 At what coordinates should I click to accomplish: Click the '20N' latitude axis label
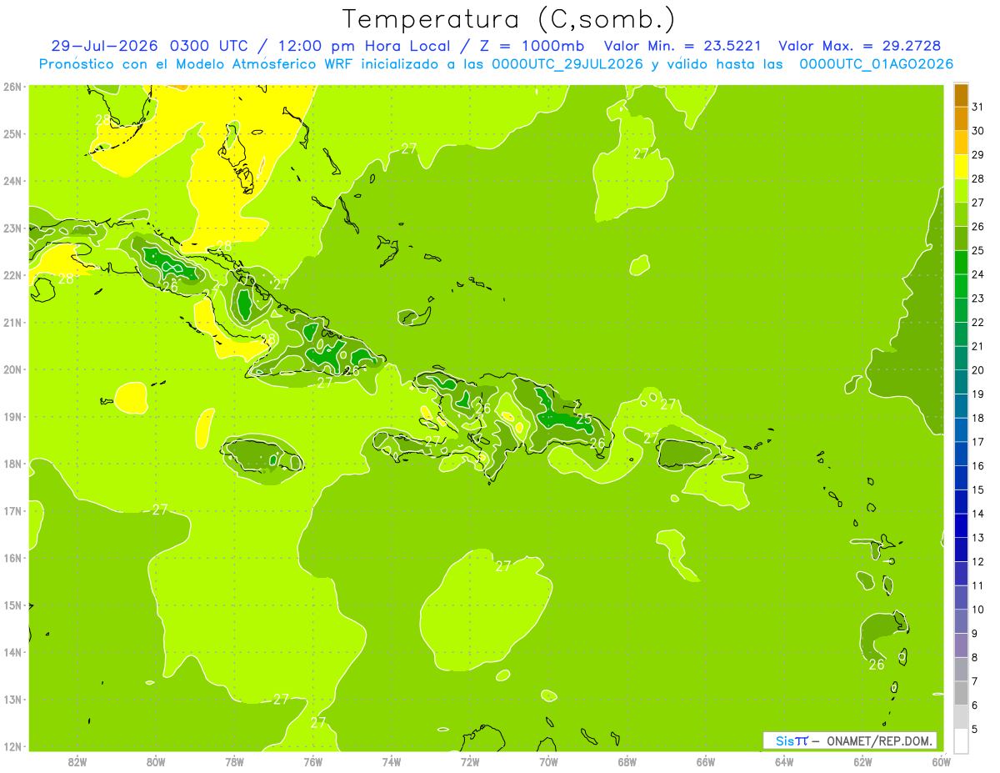pyautogui.click(x=12, y=369)
